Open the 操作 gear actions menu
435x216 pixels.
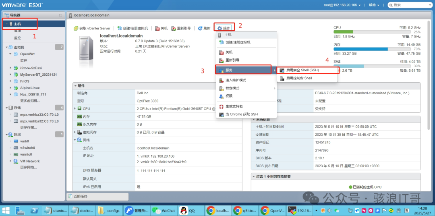pyautogui.click(x=224, y=28)
